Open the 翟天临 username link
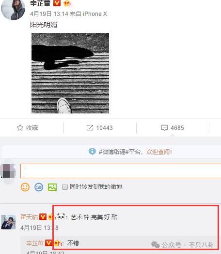The height and width of the screenshot is (254, 221). coord(29,217)
